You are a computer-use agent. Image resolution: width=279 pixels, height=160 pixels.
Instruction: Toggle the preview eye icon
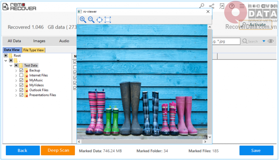pos(271,41)
